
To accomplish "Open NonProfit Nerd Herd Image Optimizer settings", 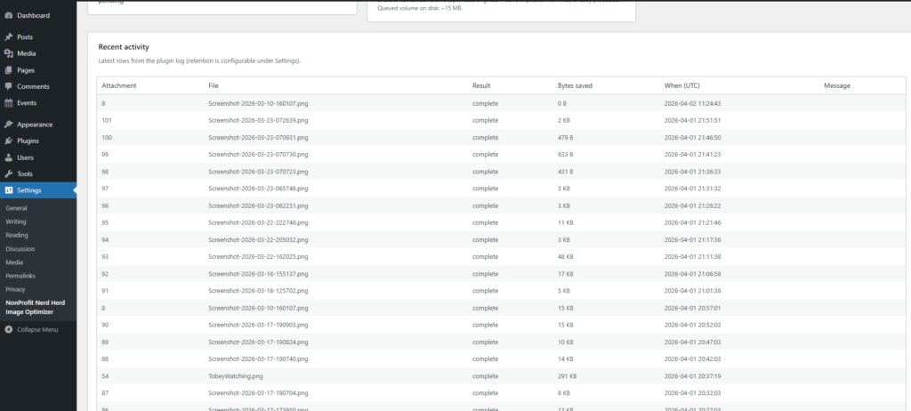I will coord(36,307).
